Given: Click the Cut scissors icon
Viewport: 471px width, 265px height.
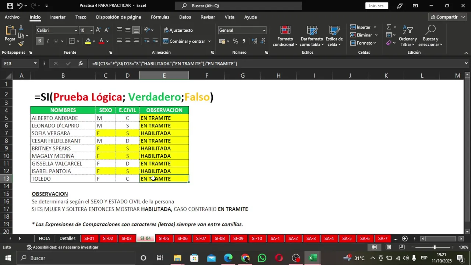Looking at the screenshot, I should tap(21, 28).
